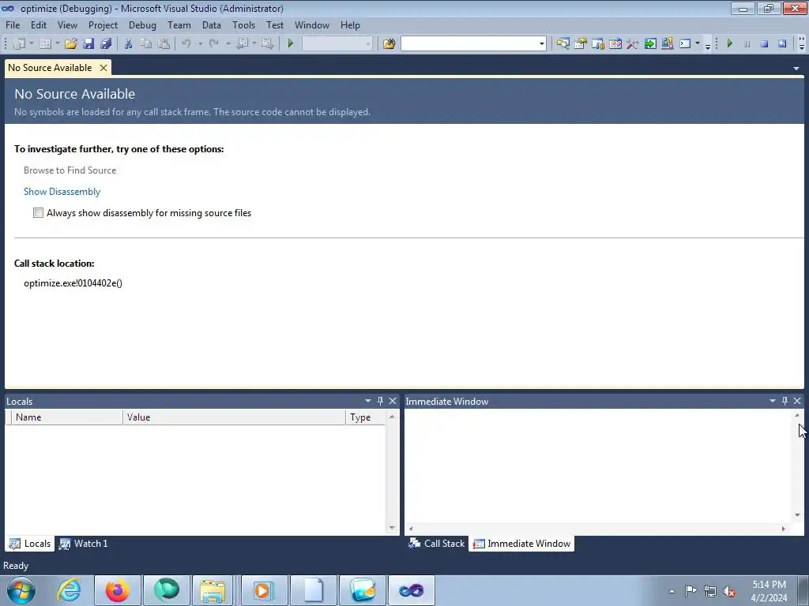809x606 pixels.
Task: Click the Save All icon
Action: (x=107, y=44)
